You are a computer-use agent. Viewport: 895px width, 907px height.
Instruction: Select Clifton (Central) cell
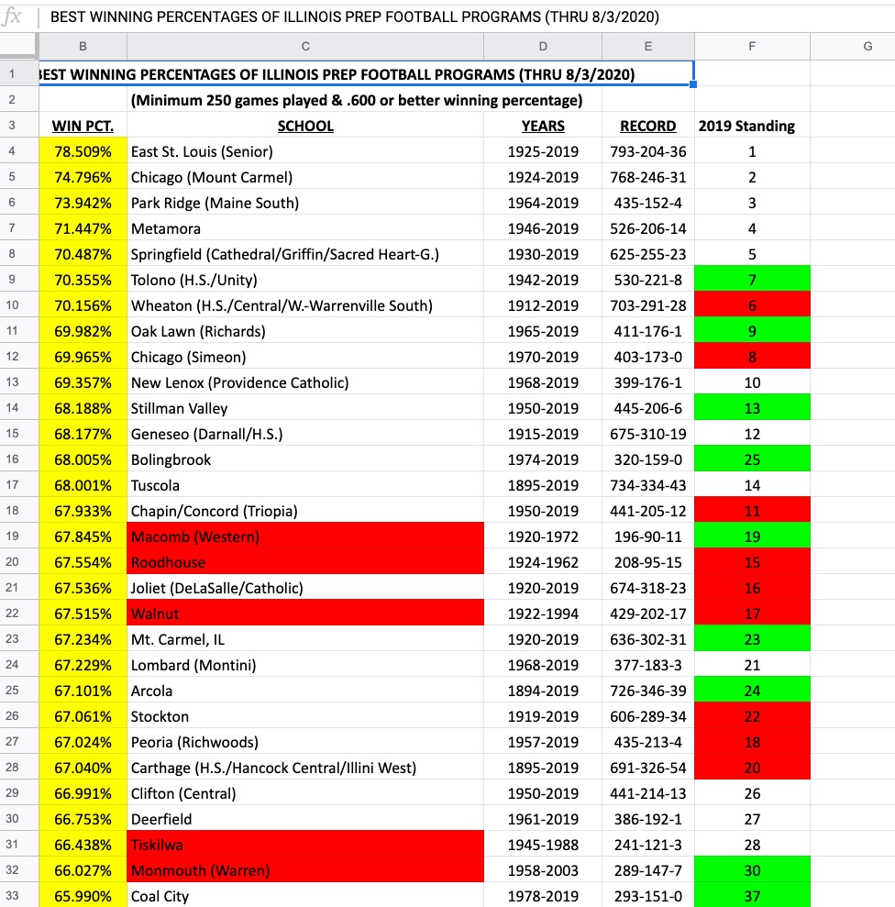[x=305, y=793]
